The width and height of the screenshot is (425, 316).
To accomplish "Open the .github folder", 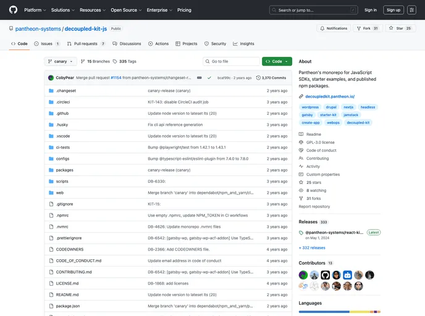I will tap(62, 113).
